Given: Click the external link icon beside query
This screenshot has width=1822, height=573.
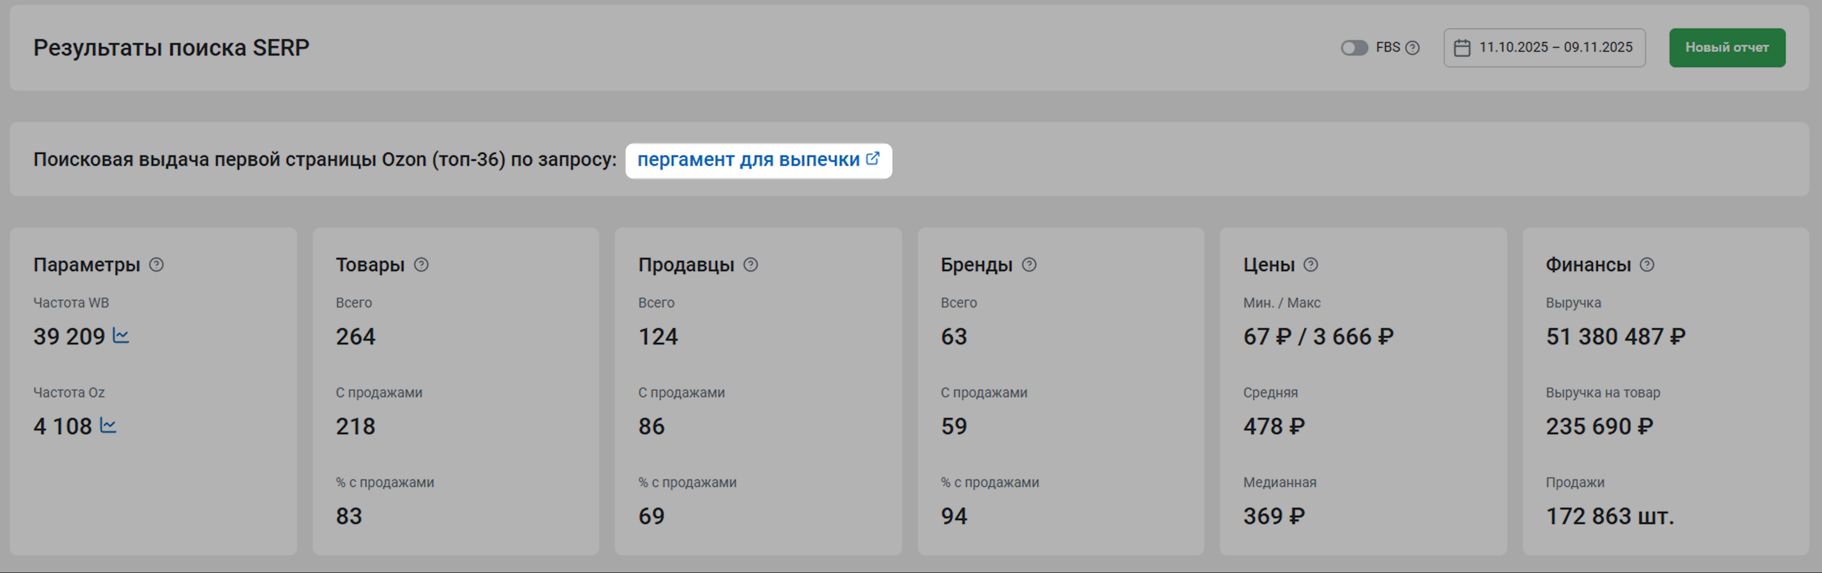Looking at the screenshot, I should (x=873, y=159).
